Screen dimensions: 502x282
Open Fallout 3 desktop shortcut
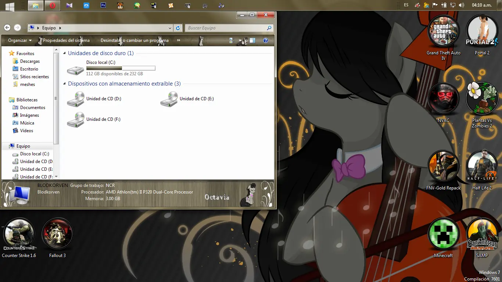57,238
